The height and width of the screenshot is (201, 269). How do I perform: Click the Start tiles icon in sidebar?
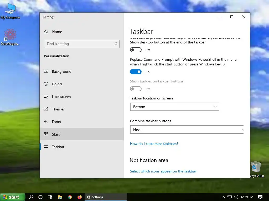pos(46,134)
